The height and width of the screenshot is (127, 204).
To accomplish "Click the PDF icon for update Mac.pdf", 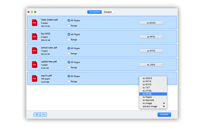I will click(35, 64).
